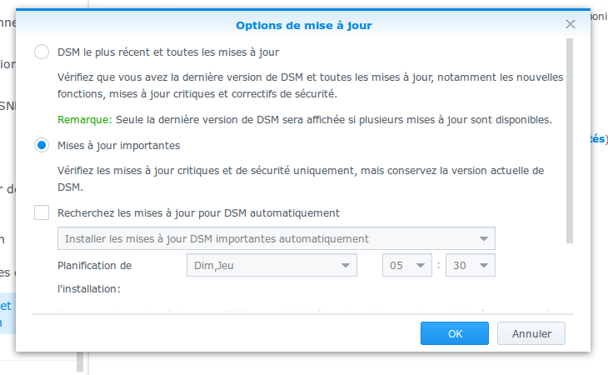Select "DSM le plus récent" radio button
Image resolution: width=608 pixels, height=375 pixels.
tap(42, 52)
